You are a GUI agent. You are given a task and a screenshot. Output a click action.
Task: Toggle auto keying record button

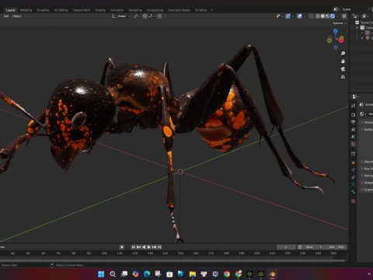pyautogui.click(x=122, y=247)
